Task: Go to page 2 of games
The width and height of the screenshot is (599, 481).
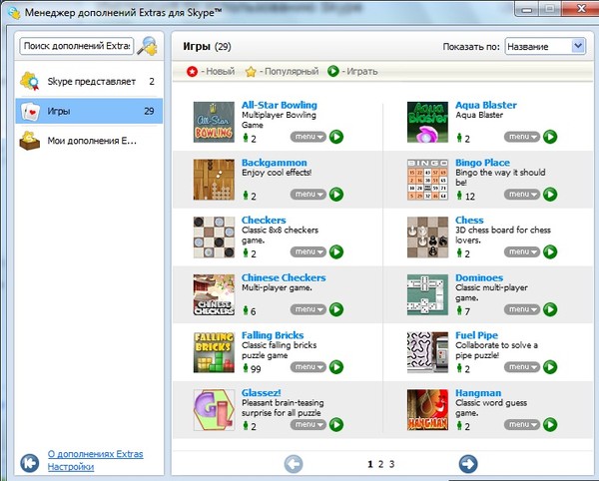Action: [x=380, y=464]
